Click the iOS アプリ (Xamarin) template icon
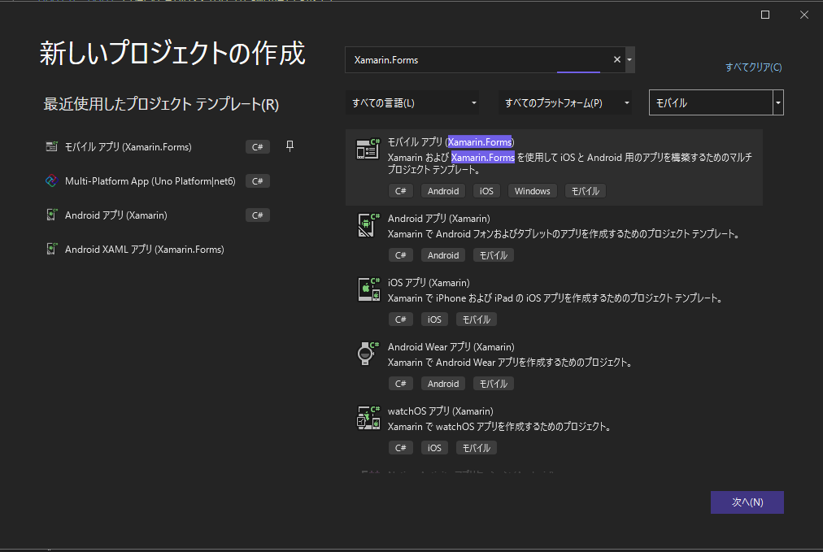Viewport: 823px width, 552px height. [368, 289]
